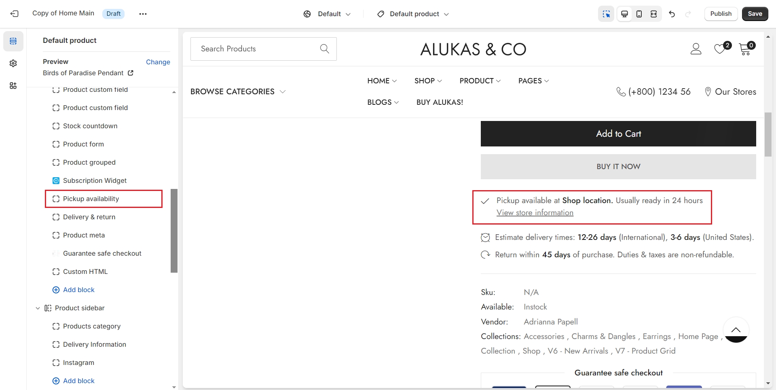The height and width of the screenshot is (390, 776).
Task: Toggle the inspector selection tool
Action: coord(606,14)
